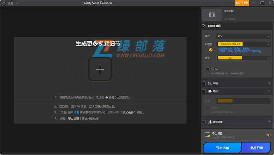Minimize the Aiarty Video Enhancer window
Viewport: 274px width, 155px height.
pyautogui.click(x=254, y=3)
